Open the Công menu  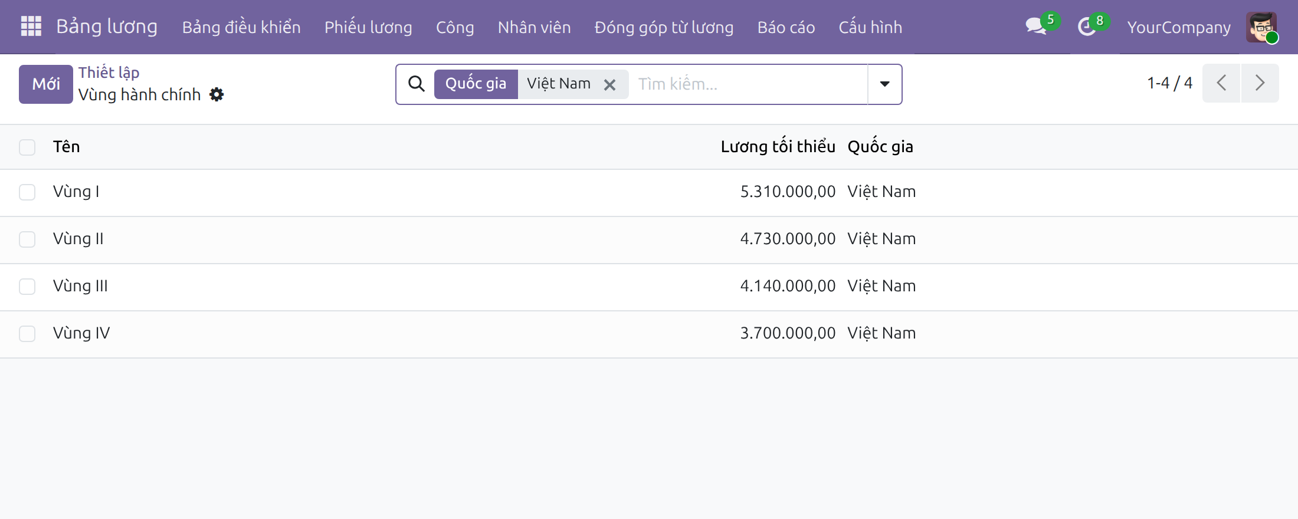[x=455, y=27]
